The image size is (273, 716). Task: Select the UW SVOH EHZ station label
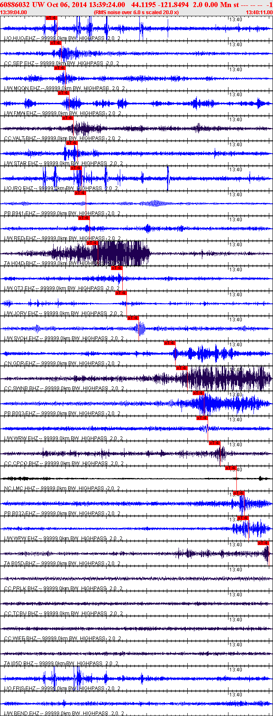click(64, 338)
